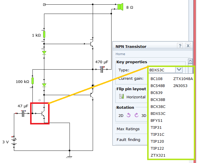Choose BCX38B from transistor type list
197x163 pixels.
point(158,99)
